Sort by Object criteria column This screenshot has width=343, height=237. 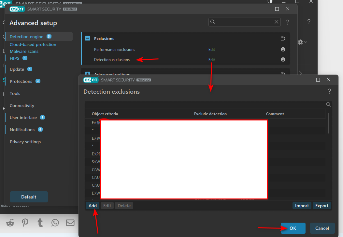[x=105, y=114]
